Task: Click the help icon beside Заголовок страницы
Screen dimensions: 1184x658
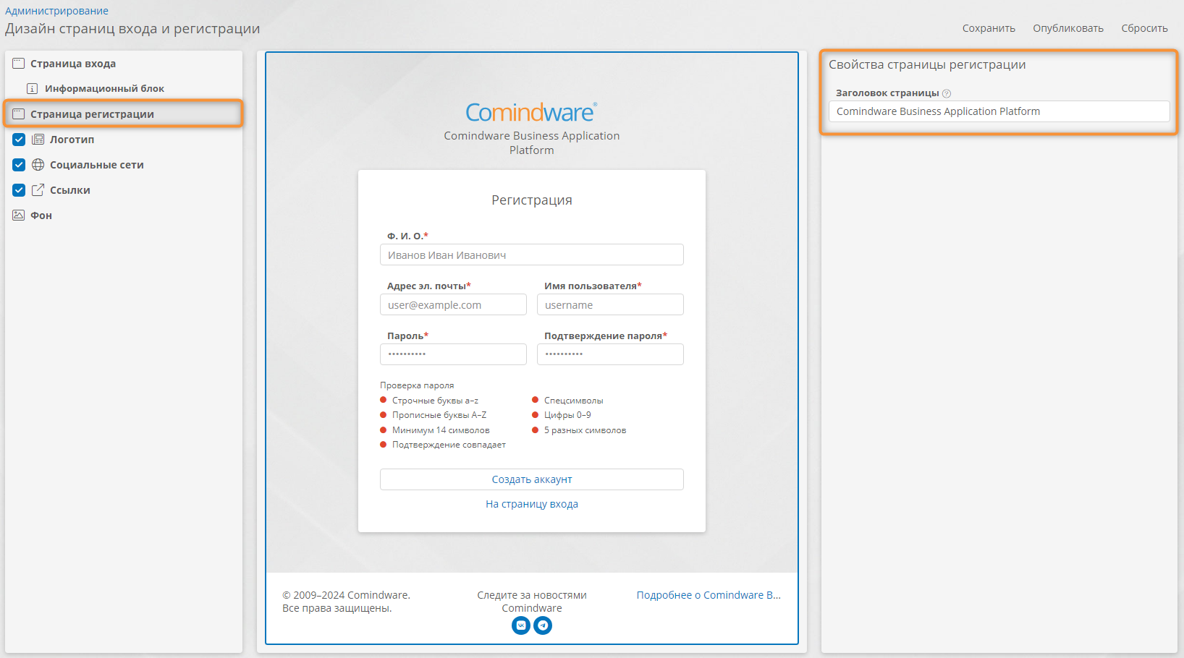Action: [x=947, y=93]
